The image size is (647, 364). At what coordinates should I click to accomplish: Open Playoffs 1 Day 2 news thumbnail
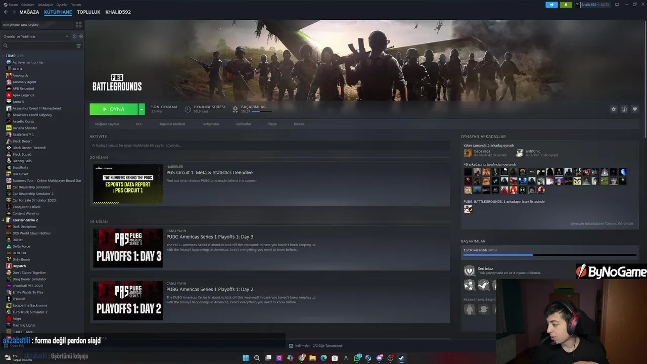coord(128,301)
